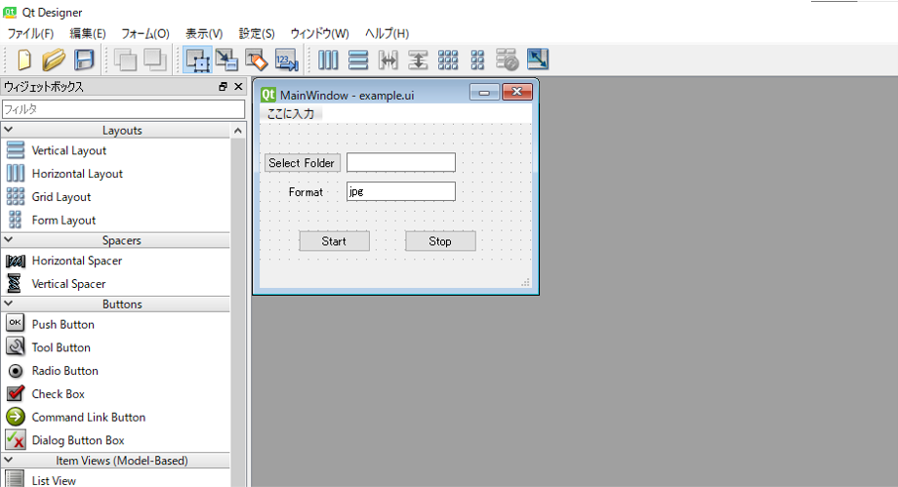Viewport: 898px width, 487px height.
Task: Click the Adjust Size toolbar icon
Action: [538, 59]
